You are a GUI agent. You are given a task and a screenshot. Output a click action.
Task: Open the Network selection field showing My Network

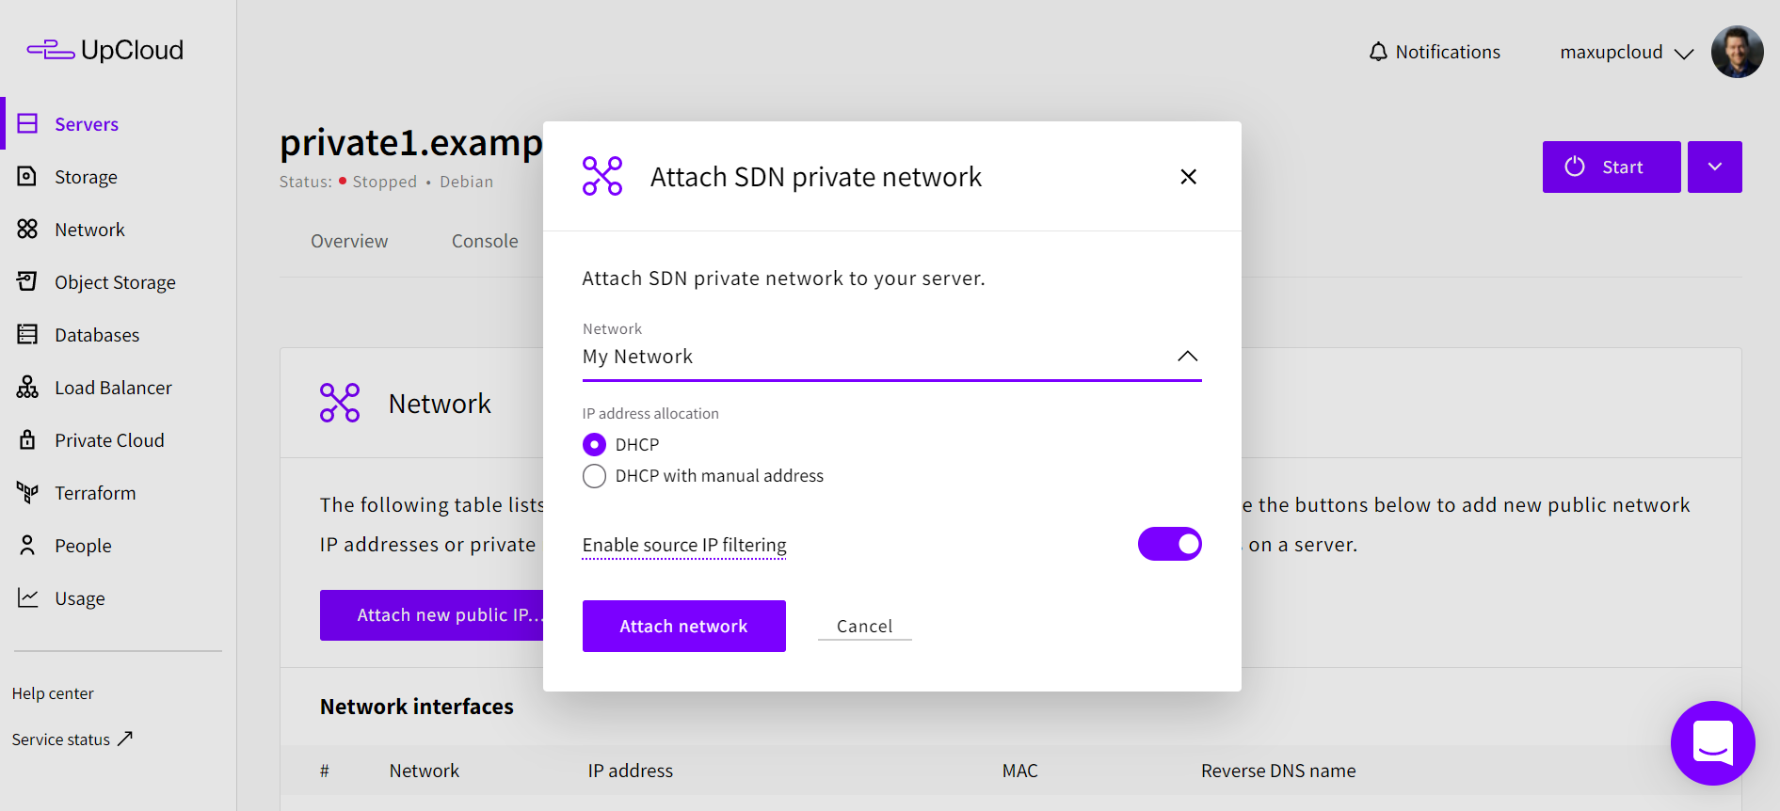(891, 357)
